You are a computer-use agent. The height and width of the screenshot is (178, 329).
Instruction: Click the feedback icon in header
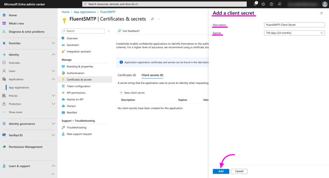(280, 4)
